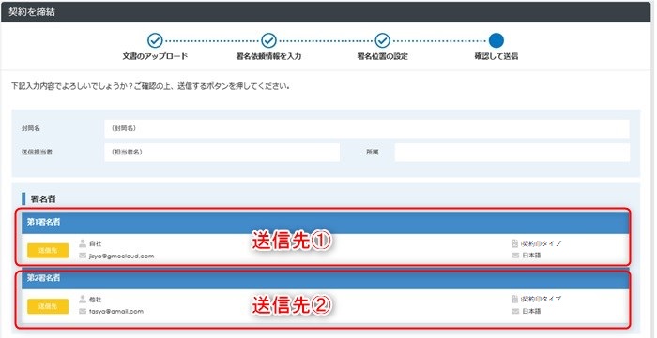Click the language icon beside 第2署名者 日本語
657x338 pixels.
[515, 311]
